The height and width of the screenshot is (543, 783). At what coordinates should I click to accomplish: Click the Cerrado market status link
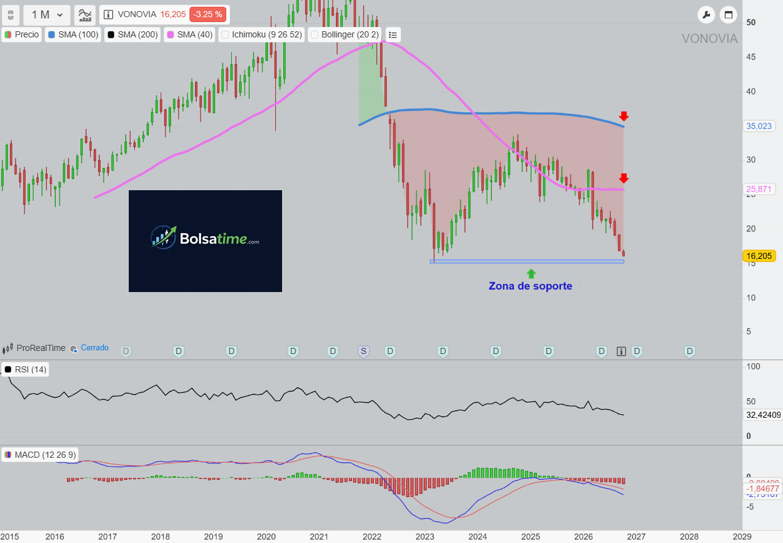(x=94, y=348)
